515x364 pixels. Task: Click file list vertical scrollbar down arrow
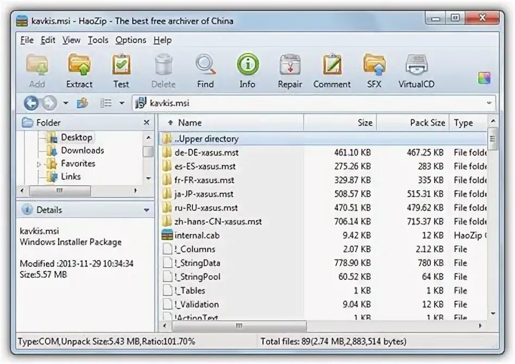(x=493, y=313)
